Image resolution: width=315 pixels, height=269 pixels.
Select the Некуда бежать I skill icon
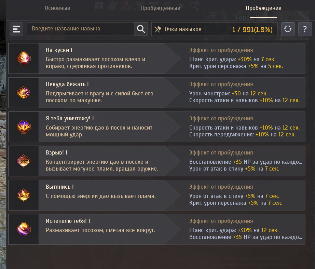coord(24,93)
